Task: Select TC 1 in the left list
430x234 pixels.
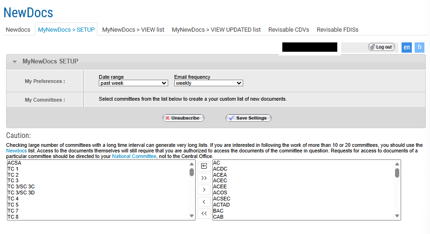Action: [x=98, y=169]
